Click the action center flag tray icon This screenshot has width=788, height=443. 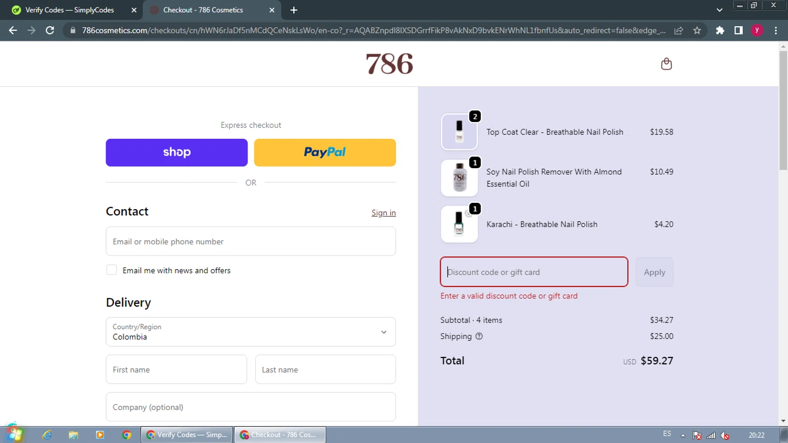click(x=697, y=435)
